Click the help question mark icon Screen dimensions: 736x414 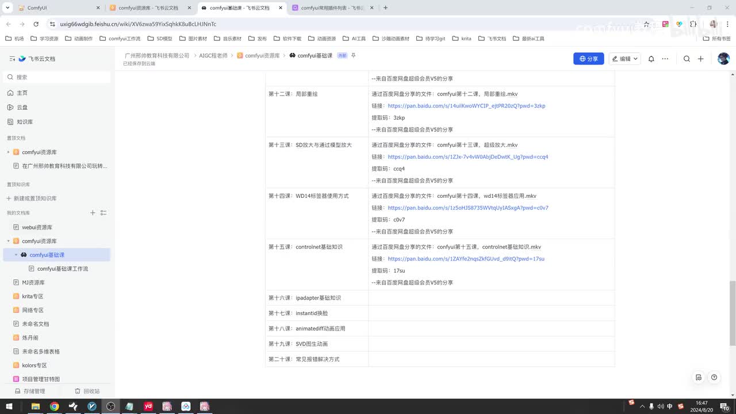point(714,378)
